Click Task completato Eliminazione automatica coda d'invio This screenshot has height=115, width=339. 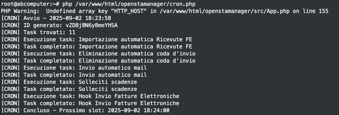pos(98,61)
